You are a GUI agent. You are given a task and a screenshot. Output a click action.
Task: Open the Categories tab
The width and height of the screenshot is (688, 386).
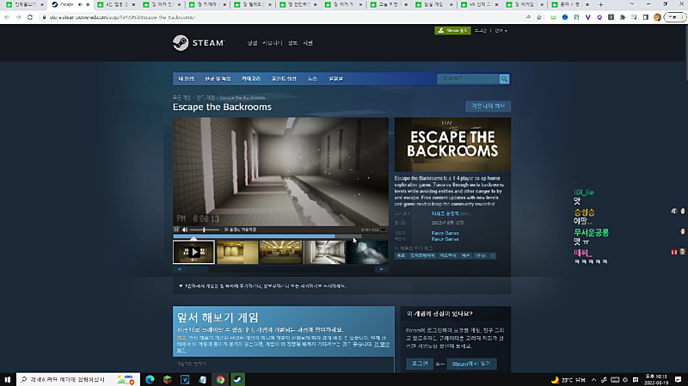click(251, 79)
